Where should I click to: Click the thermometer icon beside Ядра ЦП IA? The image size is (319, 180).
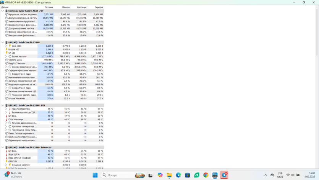[x=6, y=154]
